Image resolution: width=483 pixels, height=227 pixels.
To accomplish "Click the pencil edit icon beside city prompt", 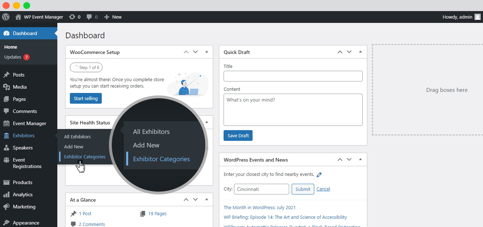I will [319, 174].
